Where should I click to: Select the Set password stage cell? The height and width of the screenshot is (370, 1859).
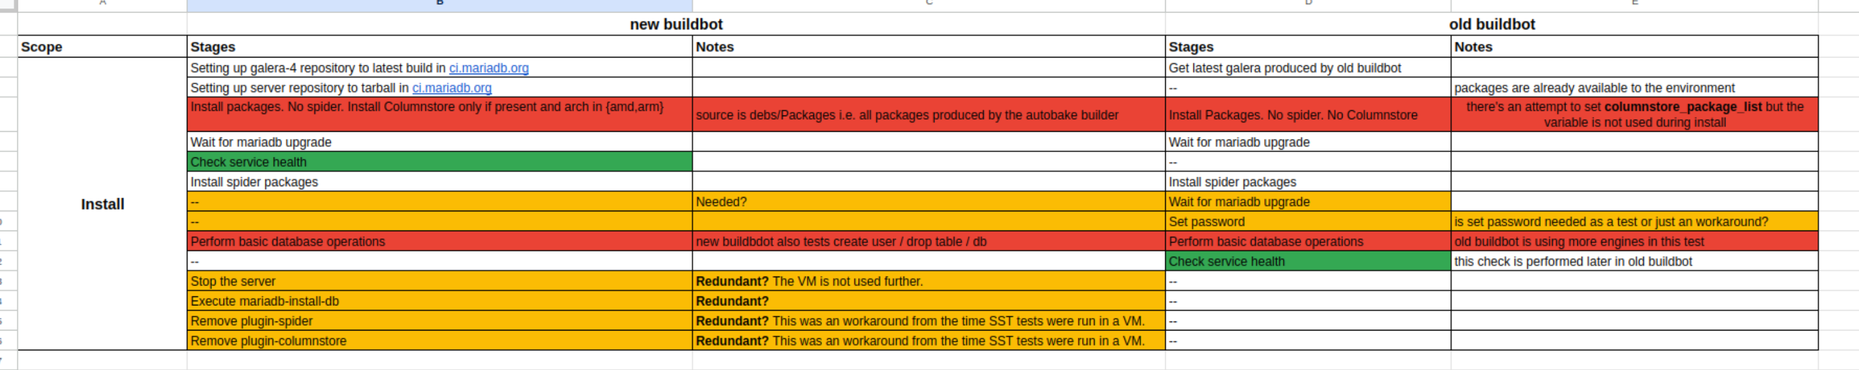click(x=1308, y=222)
